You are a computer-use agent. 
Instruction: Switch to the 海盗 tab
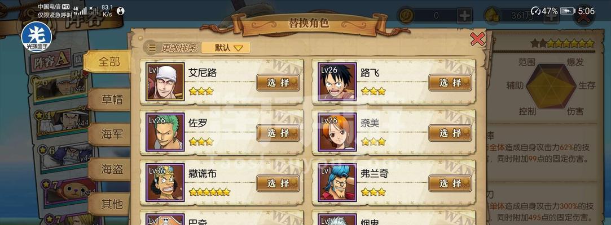click(111, 169)
